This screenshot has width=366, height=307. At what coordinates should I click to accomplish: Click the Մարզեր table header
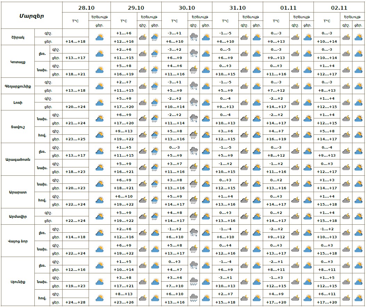pyautogui.click(x=32, y=16)
